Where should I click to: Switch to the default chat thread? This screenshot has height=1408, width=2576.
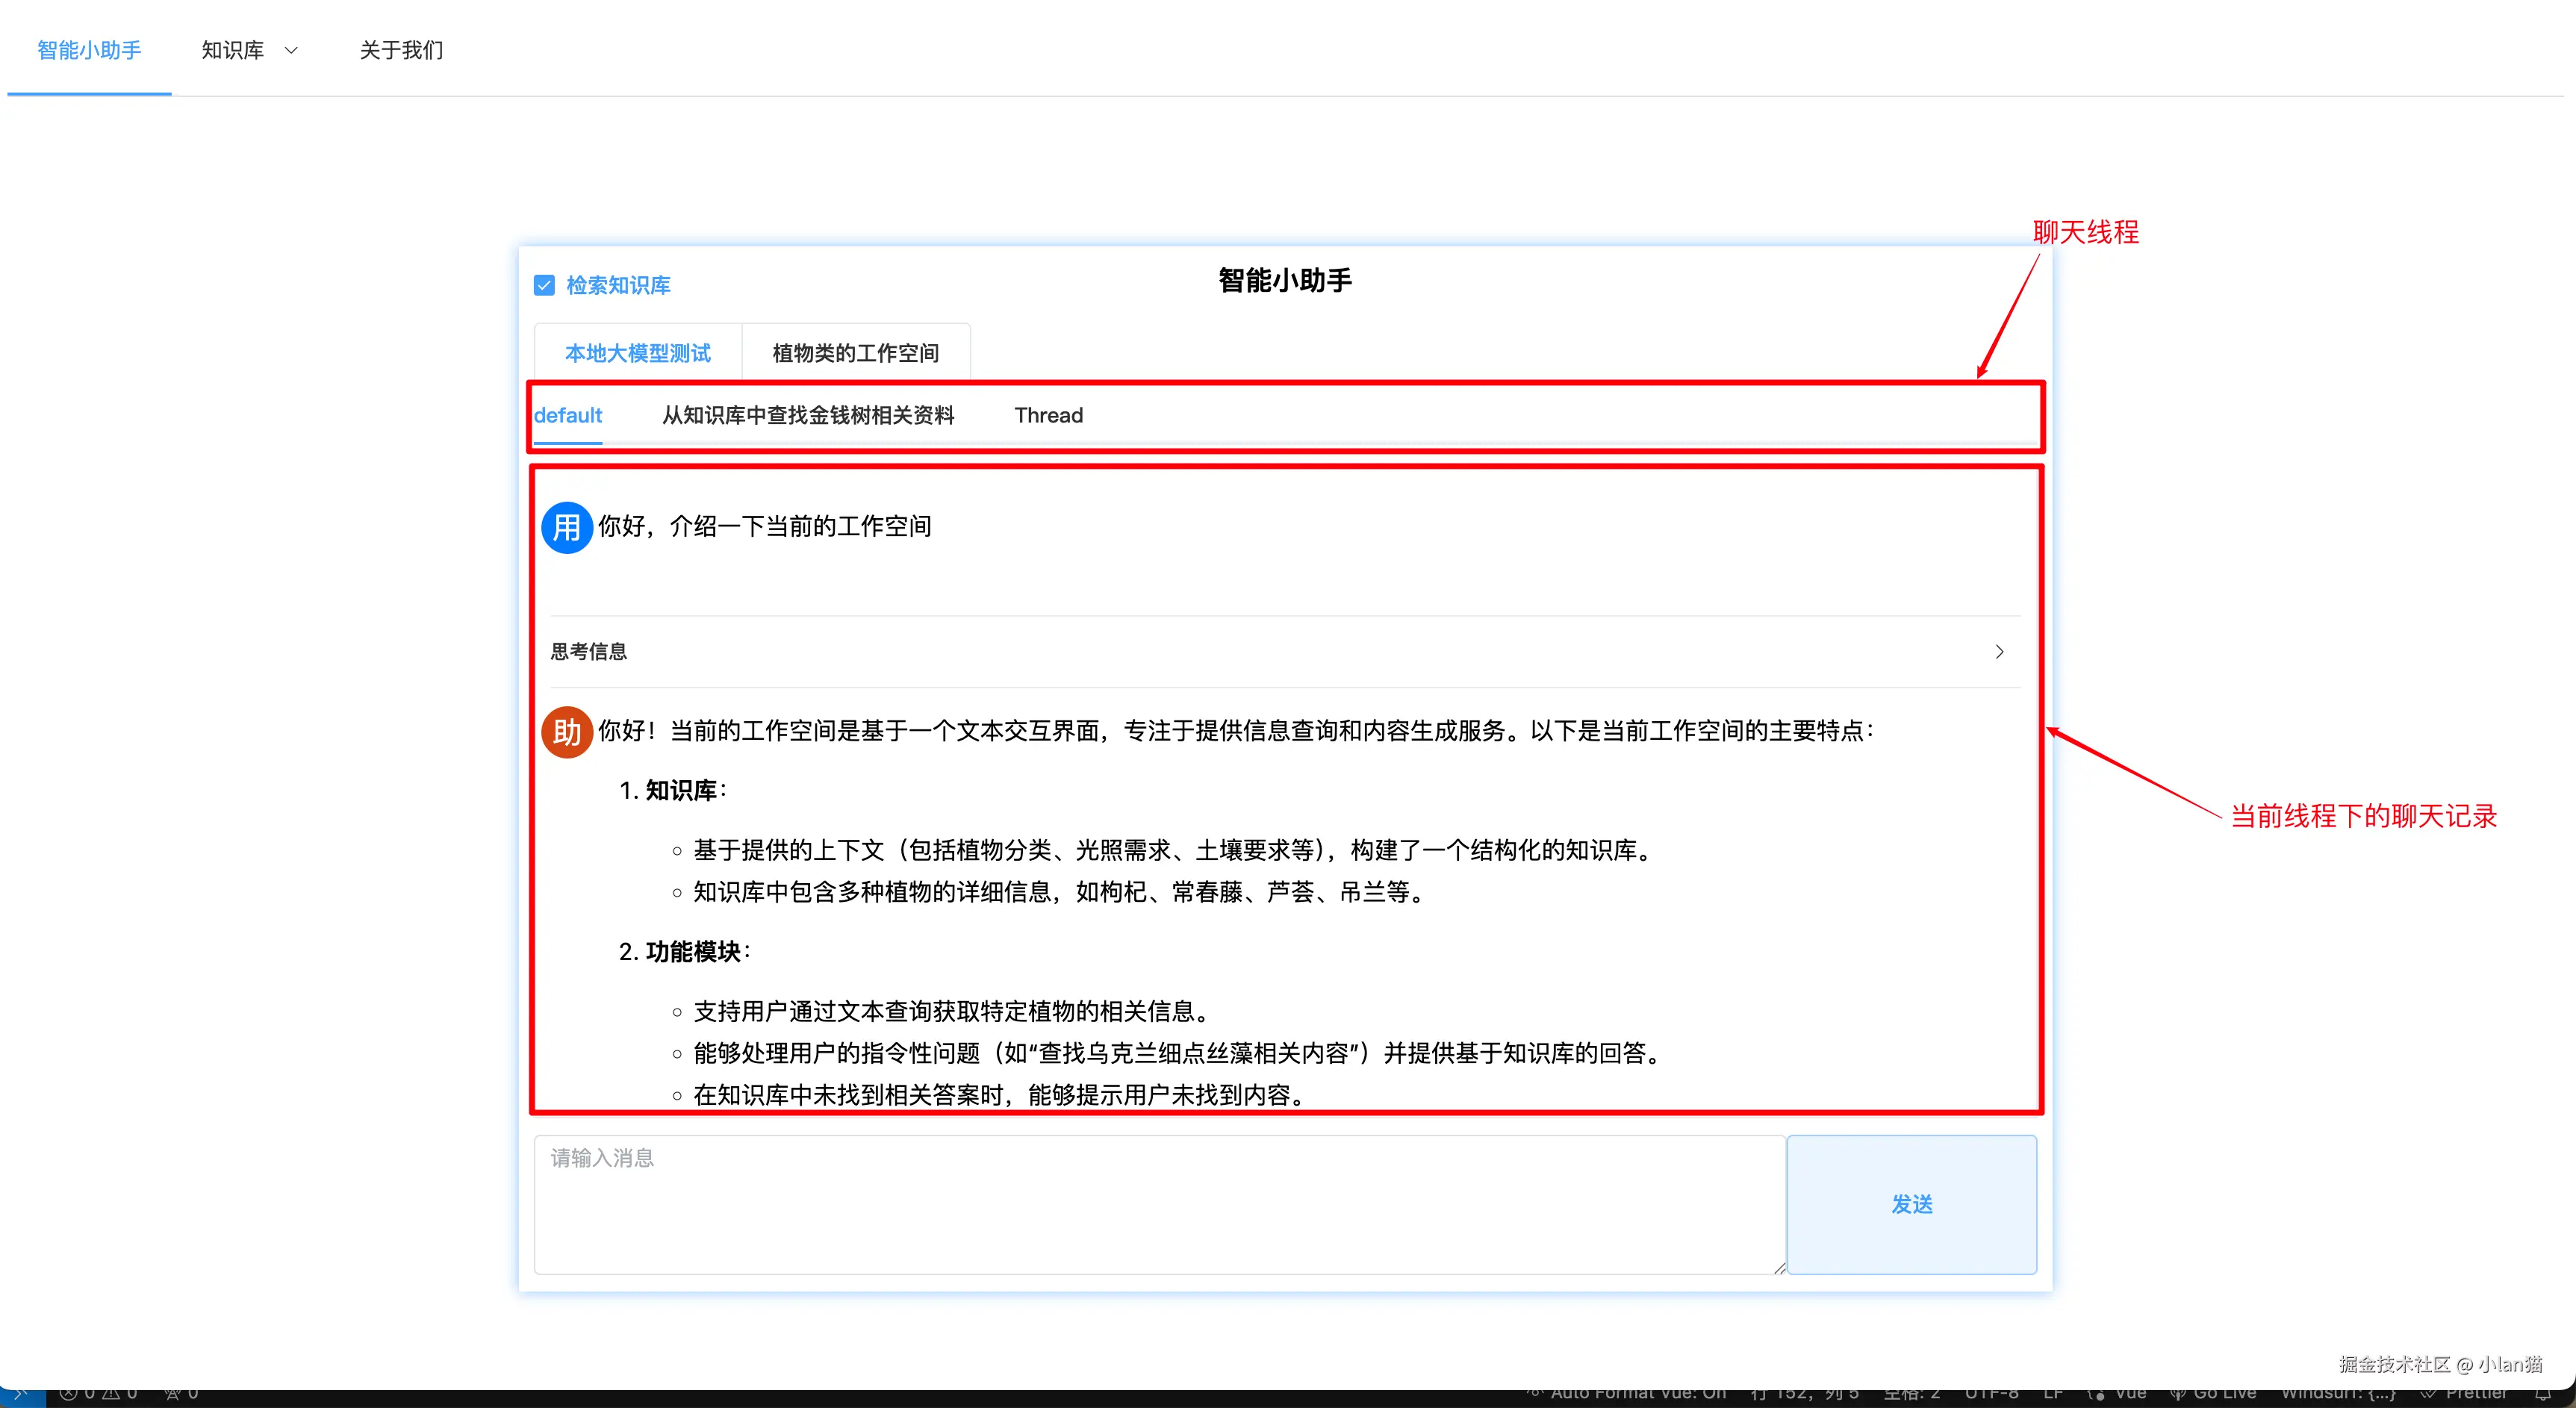coord(567,415)
